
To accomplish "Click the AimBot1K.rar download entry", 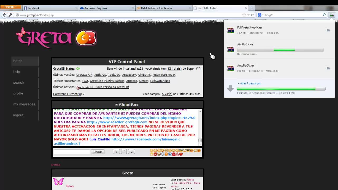I will click(x=279, y=49).
